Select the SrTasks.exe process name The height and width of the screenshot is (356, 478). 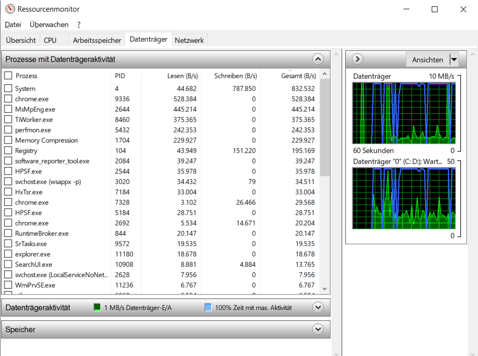[x=31, y=244]
